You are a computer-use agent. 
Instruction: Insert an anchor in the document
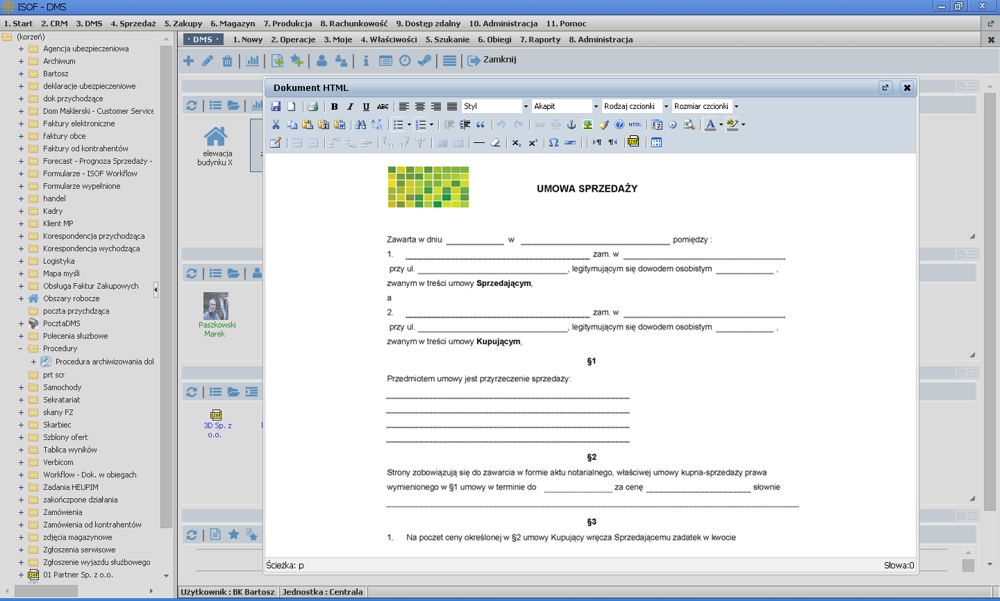coord(572,124)
